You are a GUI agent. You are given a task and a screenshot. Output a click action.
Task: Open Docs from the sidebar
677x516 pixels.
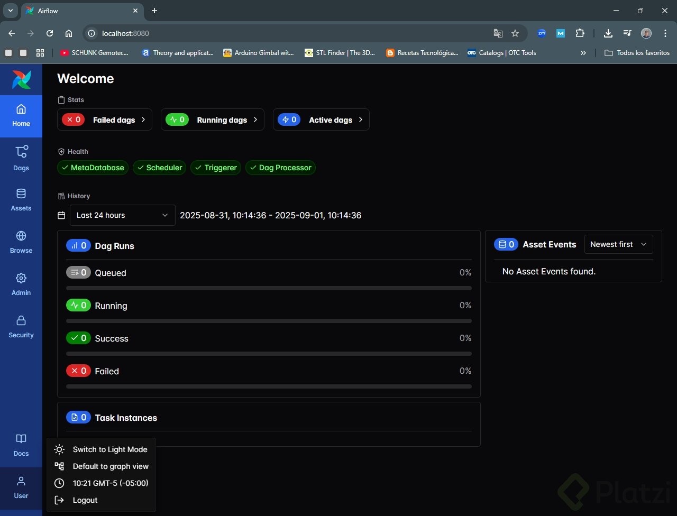[21, 445]
